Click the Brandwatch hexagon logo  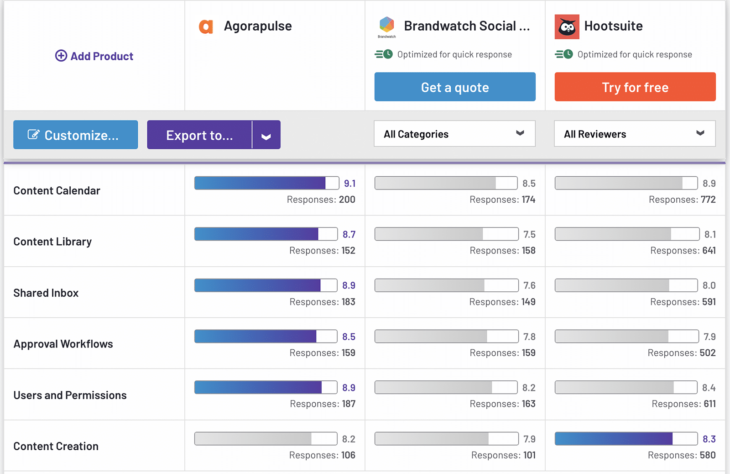[x=386, y=25]
